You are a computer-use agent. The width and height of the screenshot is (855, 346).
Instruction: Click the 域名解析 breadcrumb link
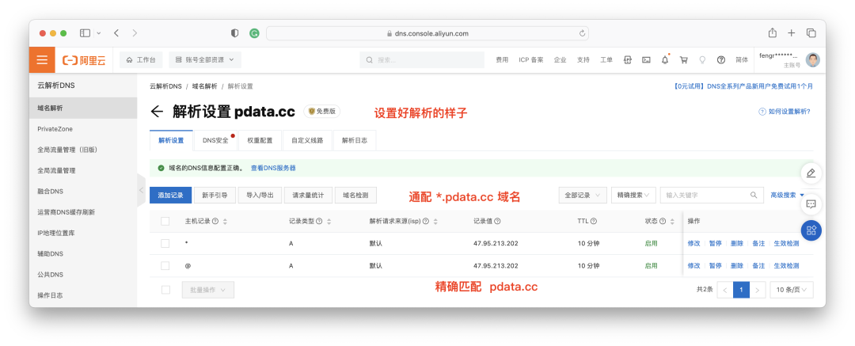coord(204,86)
